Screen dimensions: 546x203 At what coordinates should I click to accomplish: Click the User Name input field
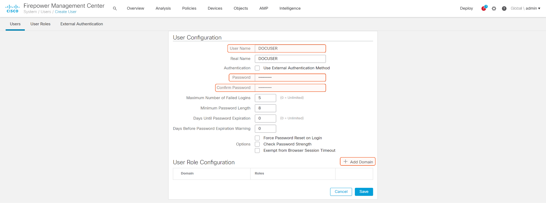[x=290, y=48]
